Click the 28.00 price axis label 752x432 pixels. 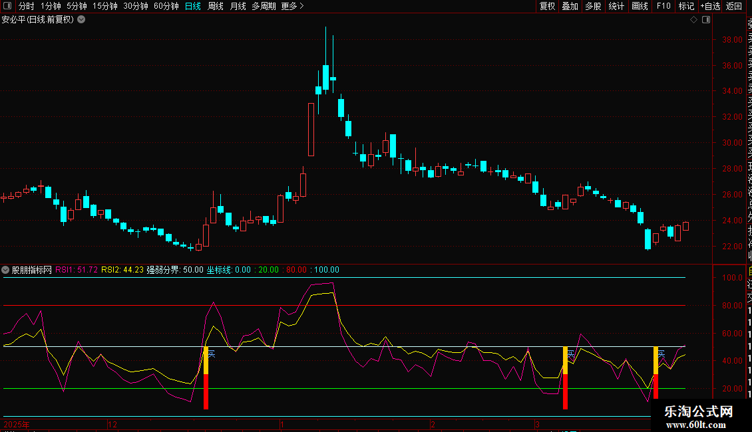pos(732,169)
